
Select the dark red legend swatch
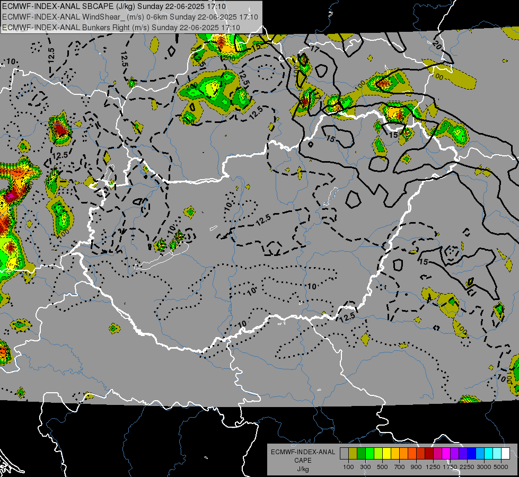pos(429,453)
